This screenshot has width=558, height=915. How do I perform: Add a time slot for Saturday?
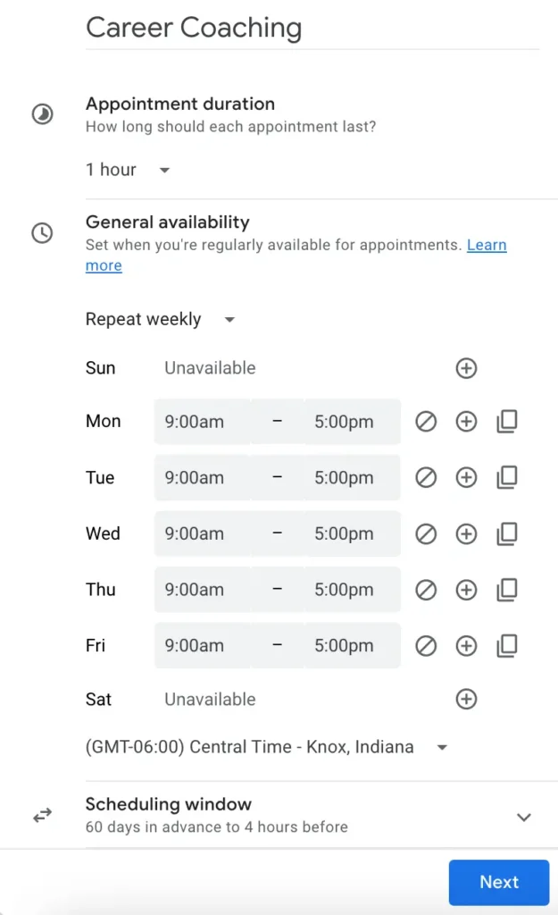pyautogui.click(x=466, y=700)
